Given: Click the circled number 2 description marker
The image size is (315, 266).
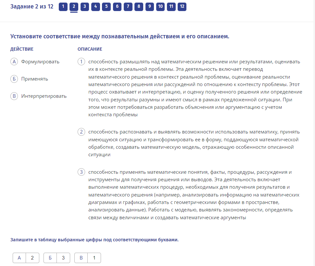Looking at the screenshot, I should pos(82,132).
